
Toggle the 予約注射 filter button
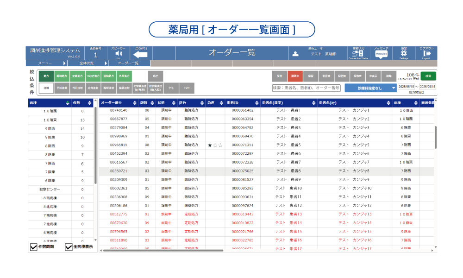pyautogui.click(x=62, y=88)
